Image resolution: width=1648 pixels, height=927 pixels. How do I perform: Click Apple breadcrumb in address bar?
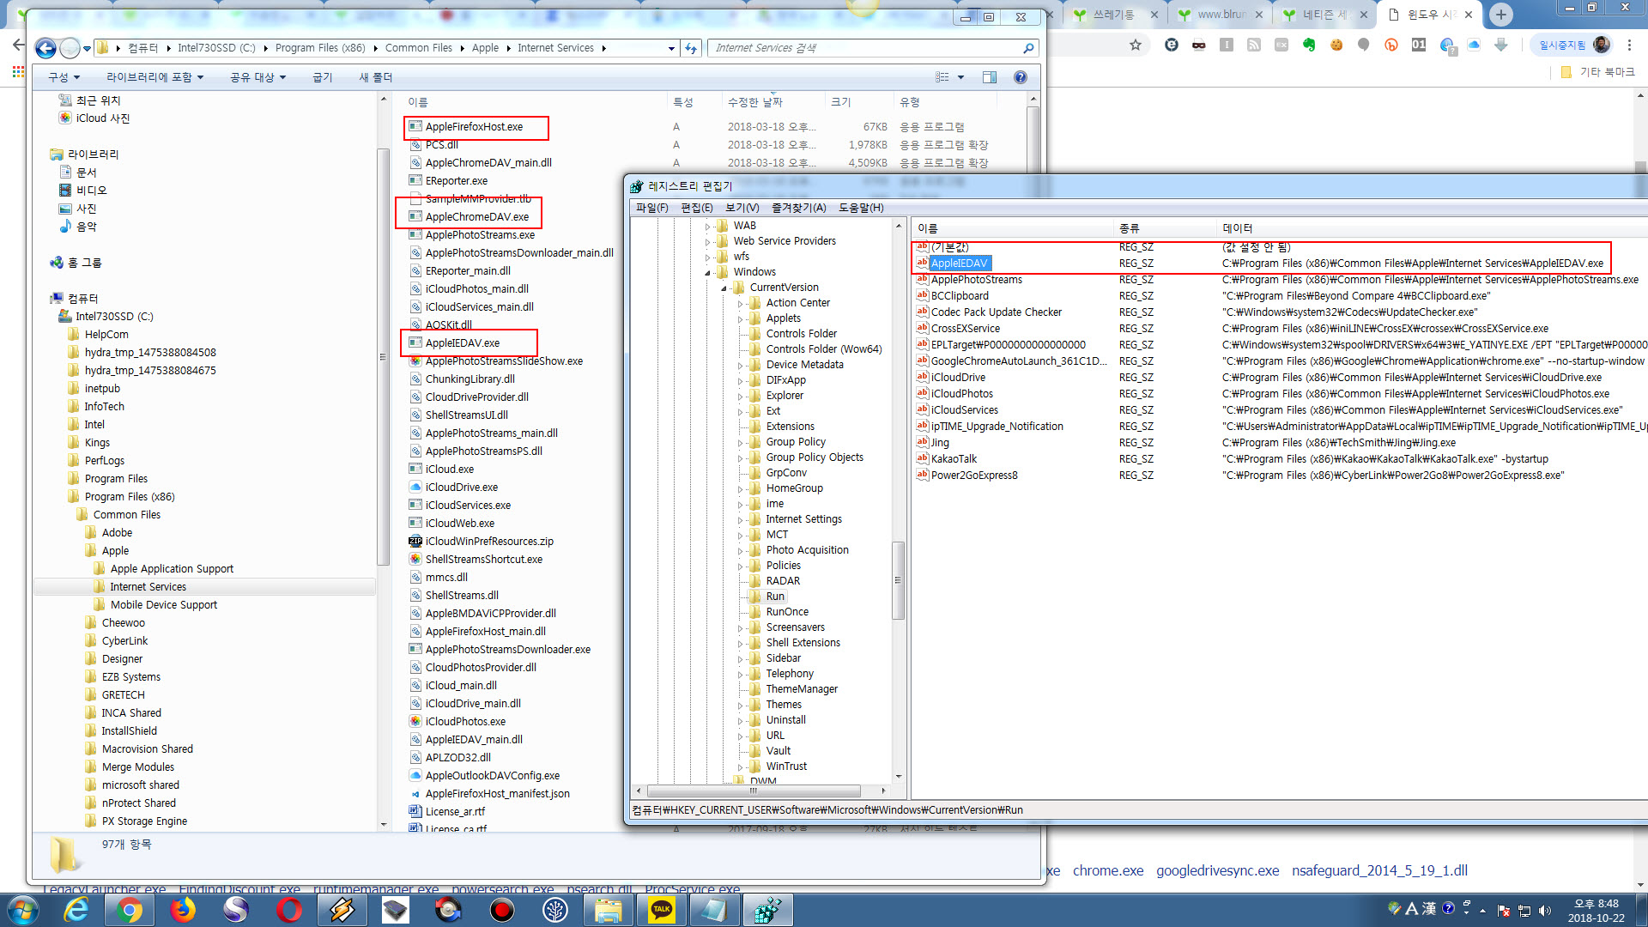tap(485, 49)
